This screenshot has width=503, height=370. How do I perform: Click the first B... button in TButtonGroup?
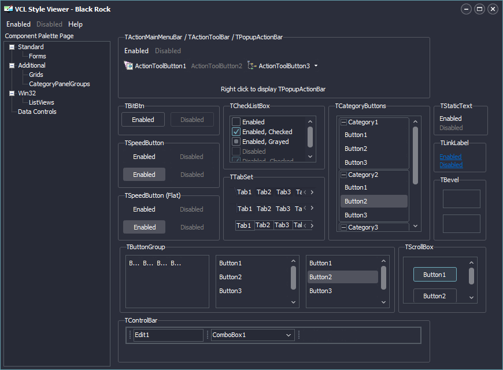coord(134,263)
